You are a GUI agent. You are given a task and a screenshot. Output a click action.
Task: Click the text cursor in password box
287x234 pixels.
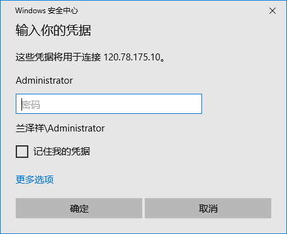coord(21,104)
